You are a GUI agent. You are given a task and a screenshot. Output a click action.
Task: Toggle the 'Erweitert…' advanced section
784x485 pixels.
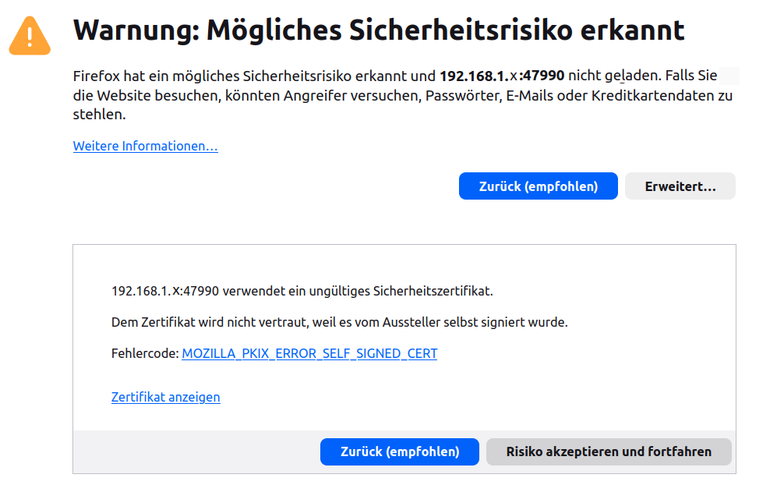coord(680,186)
